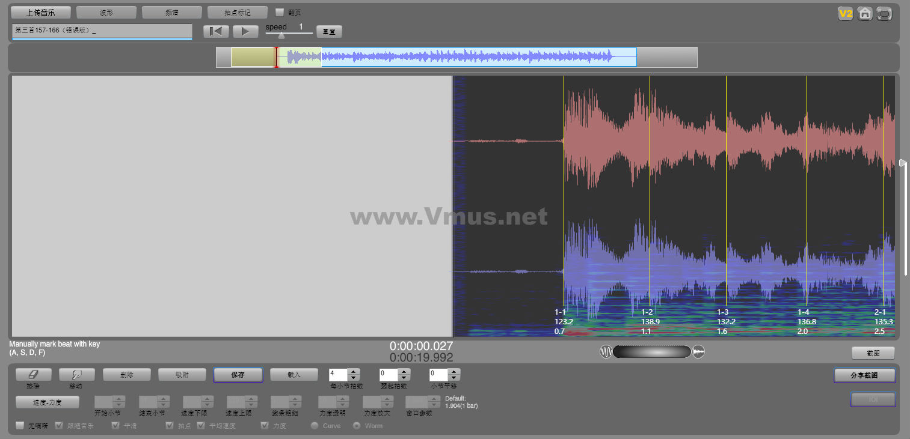Toggle the 跟随音乐 follow music checkbox

59,426
